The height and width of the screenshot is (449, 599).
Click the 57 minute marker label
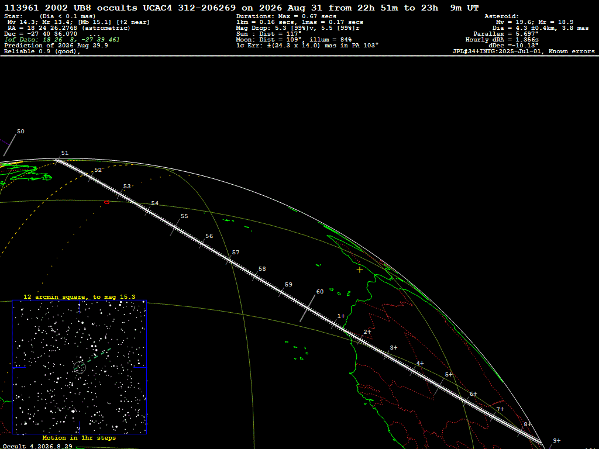tap(236, 253)
